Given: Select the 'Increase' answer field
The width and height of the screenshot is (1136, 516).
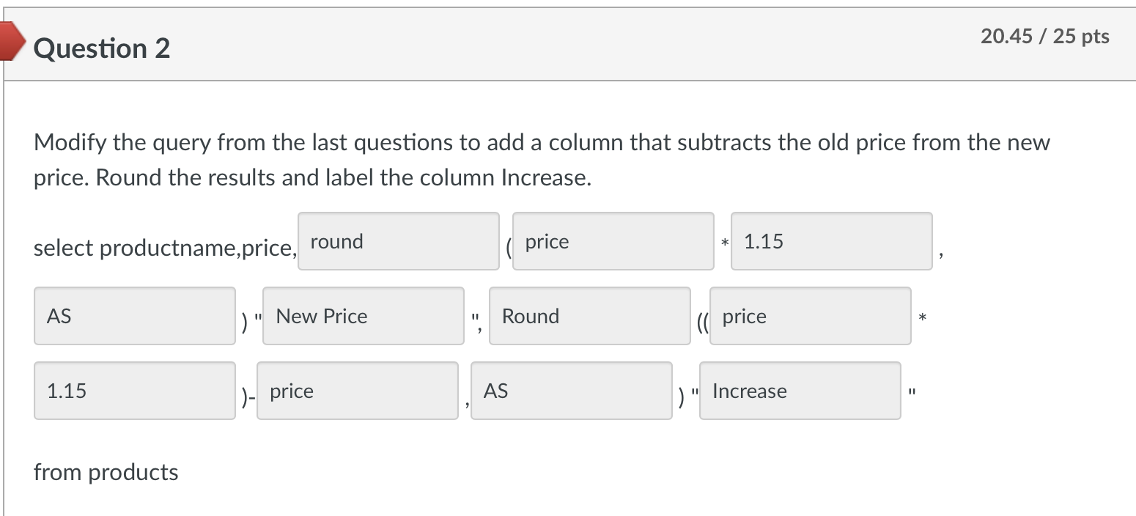Looking at the screenshot, I should (x=800, y=391).
